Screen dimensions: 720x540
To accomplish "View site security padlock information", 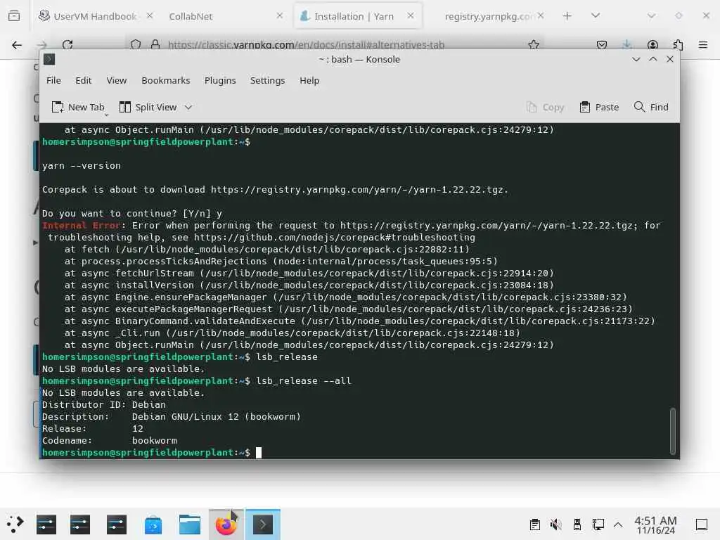I will (x=155, y=45).
